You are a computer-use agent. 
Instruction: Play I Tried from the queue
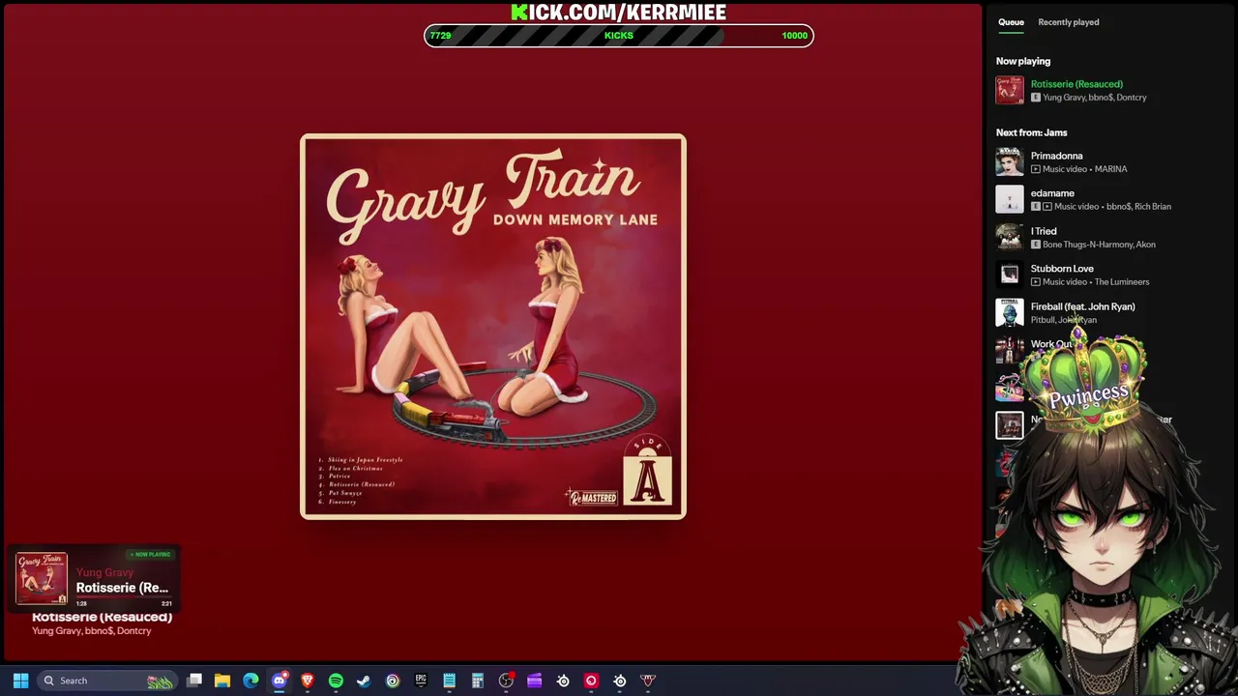pyautogui.click(x=1044, y=231)
